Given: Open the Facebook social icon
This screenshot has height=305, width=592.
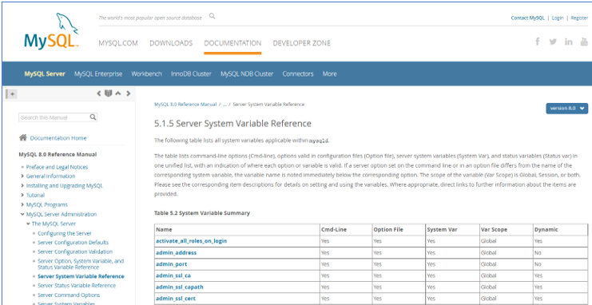Looking at the screenshot, I should pos(537,42).
